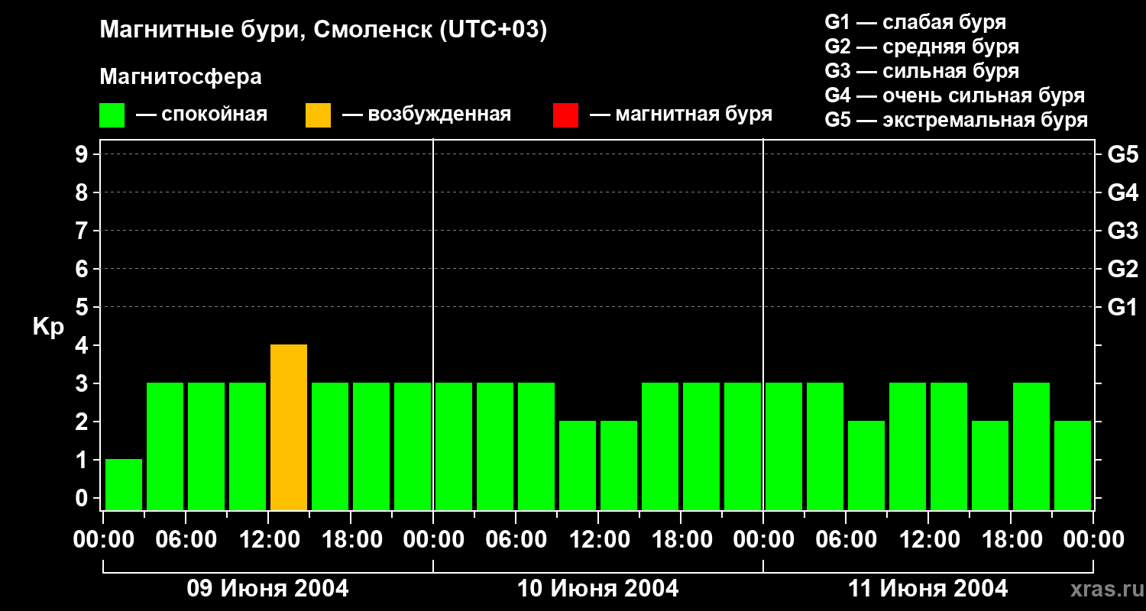The height and width of the screenshot is (611, 1146).
Task: Click the green спокойная legend swatch
Action: [x=112, y=115]
